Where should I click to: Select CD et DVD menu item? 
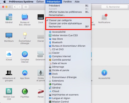[68, 49]
